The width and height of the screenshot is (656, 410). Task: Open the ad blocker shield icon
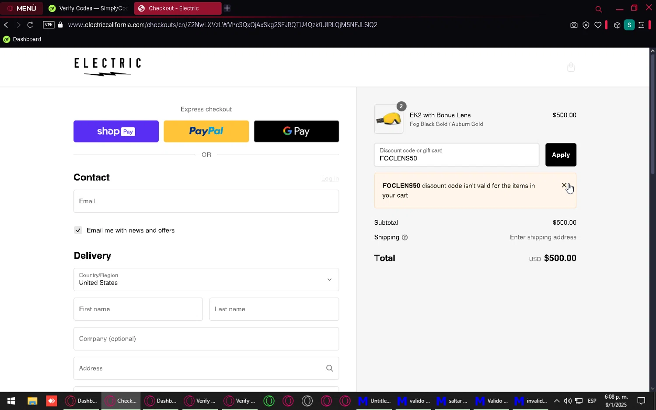point(586,25)
